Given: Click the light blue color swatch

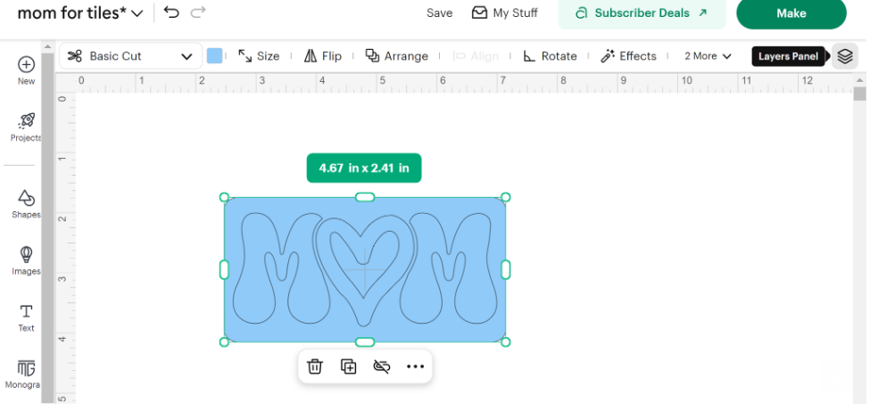Looking at the screenshot, I should pos(214,56).
